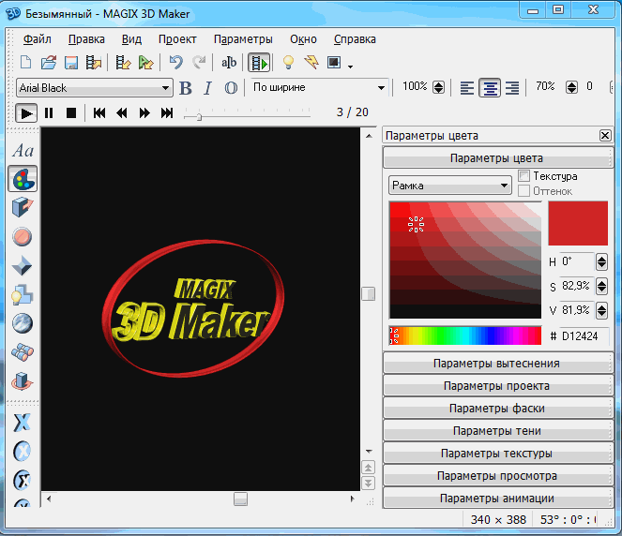
Task: Open the Параметры menu
Action: click(x=243, y=39)
